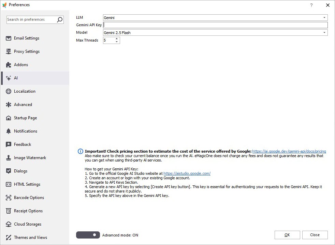This screenshot has height=245, width=335.
Task: Open Email Settings preferences section
Action: 27,38
